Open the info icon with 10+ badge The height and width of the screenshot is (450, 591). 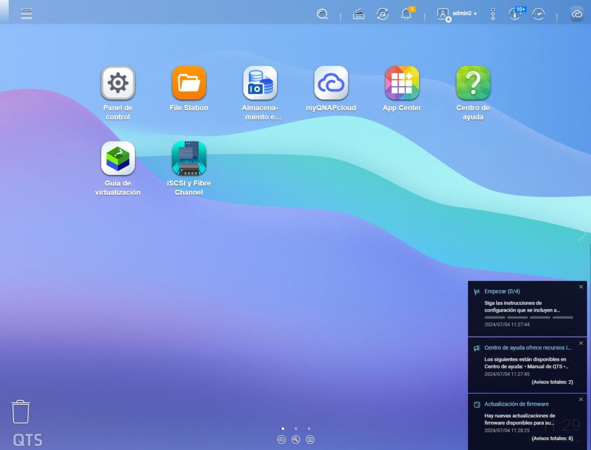(515, 14)
